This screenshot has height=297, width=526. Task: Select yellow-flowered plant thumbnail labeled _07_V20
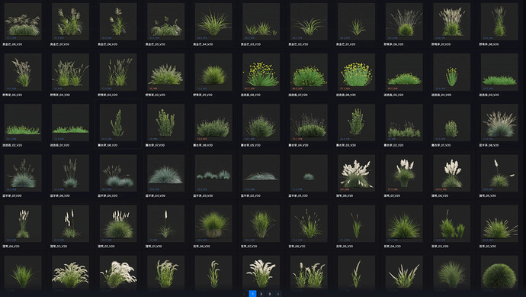pos(309,72)
